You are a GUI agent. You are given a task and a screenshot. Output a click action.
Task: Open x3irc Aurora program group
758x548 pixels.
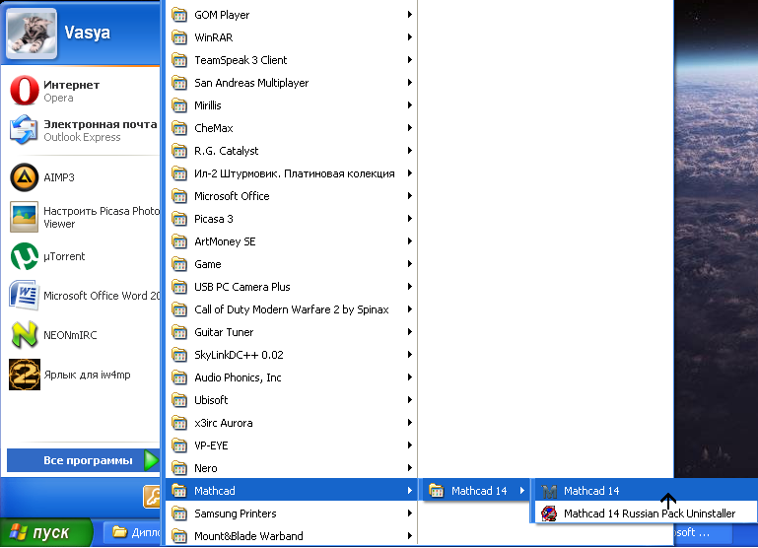coord(292,423)
